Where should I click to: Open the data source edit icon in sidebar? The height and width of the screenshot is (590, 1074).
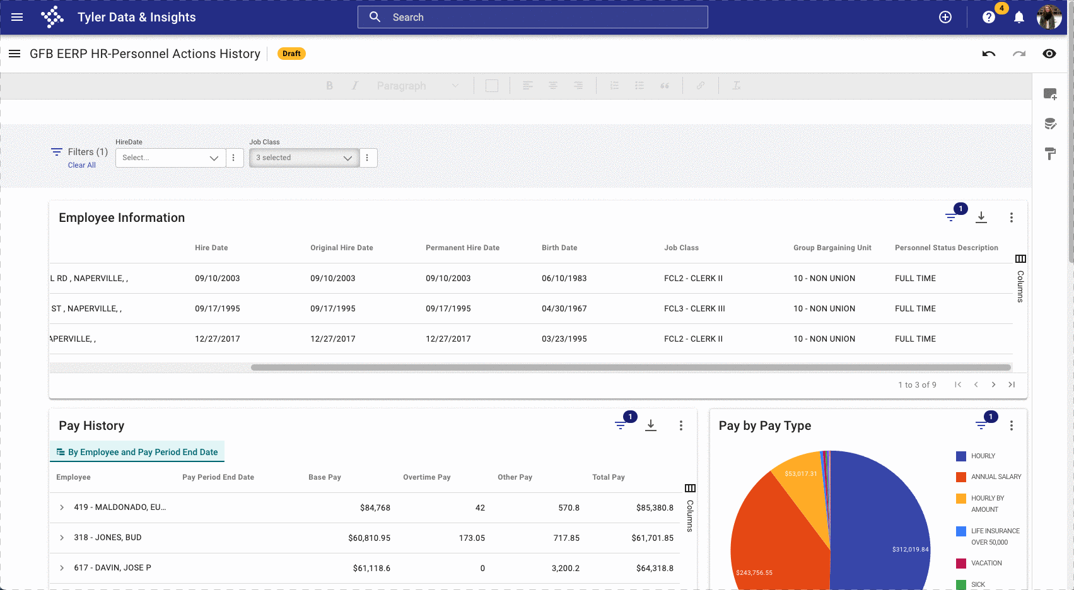pyautogui.click(x=1050, y=124)
